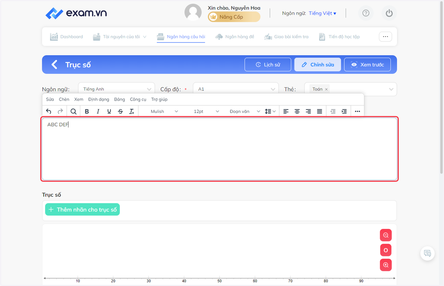Zoom in the number line

click(x=386, y=265)
